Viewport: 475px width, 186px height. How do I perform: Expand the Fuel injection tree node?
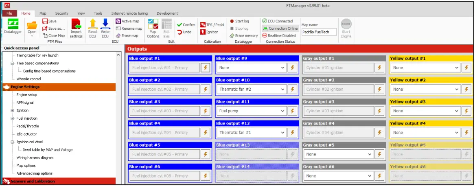[x=13, y=118]
